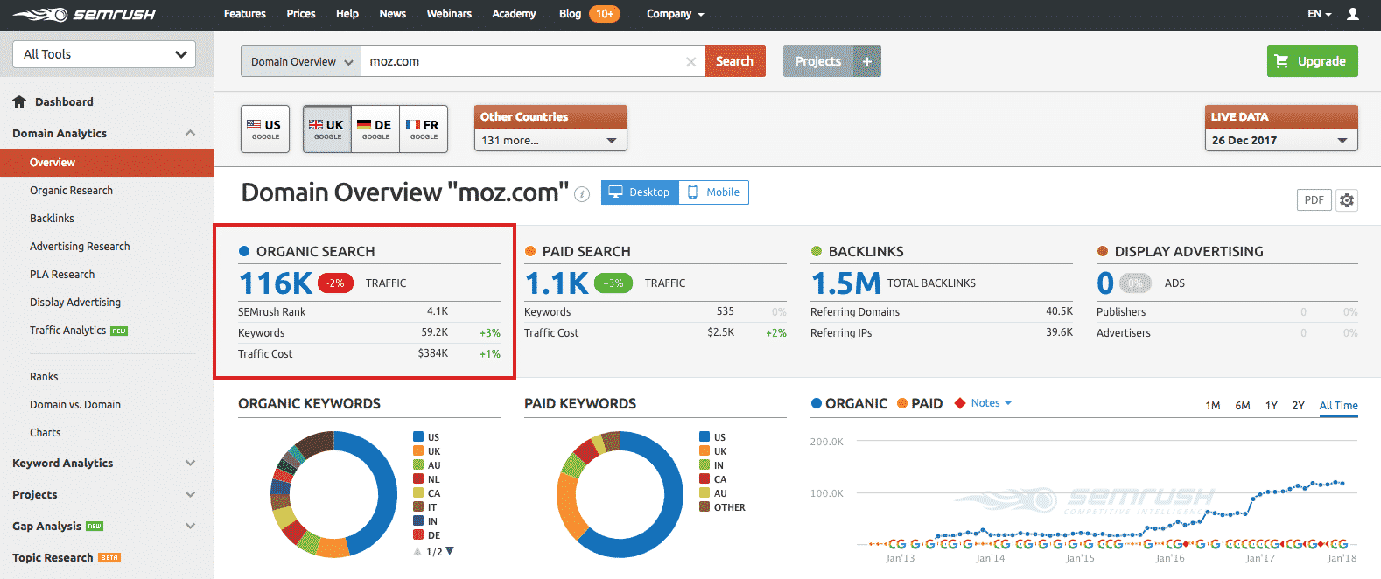This screenshot has height=579, width=1381.
Task: Expand the Keyword Analytics section
Action: [x=190, y=464]
